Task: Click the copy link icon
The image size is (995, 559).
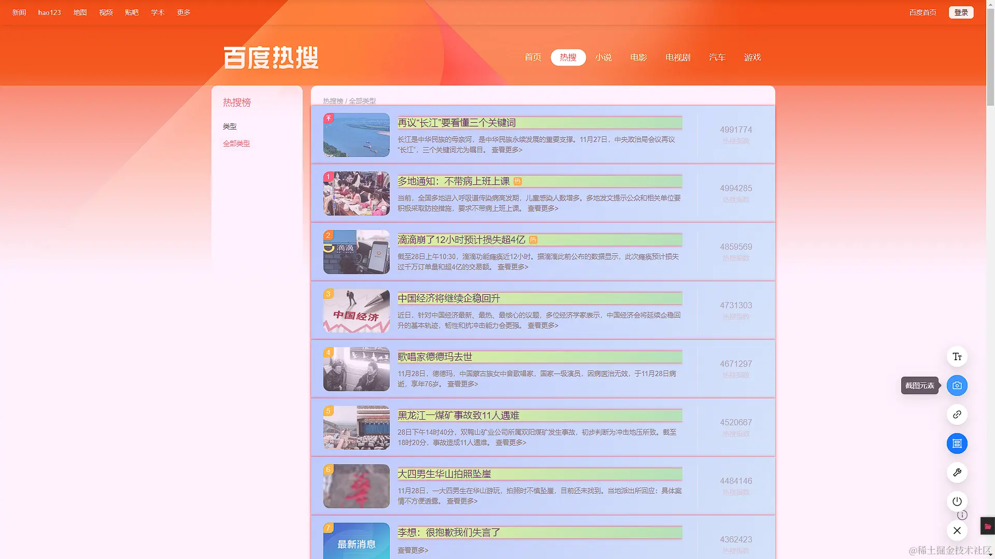Action: click(957, 414)
